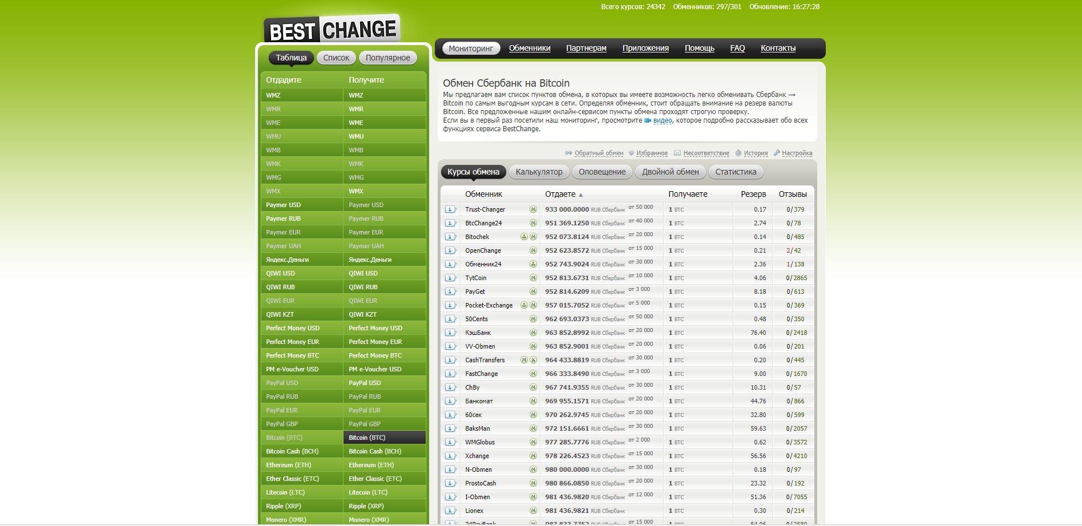Open the Статистика tab

coord(736,172)
